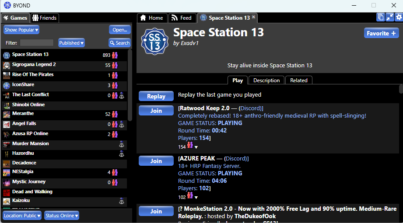Select the Space Station 13 game name
403x223 pixels.
[x=30, y=54]
